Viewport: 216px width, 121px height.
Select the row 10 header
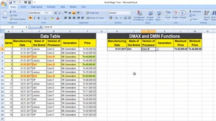point(2,76)
